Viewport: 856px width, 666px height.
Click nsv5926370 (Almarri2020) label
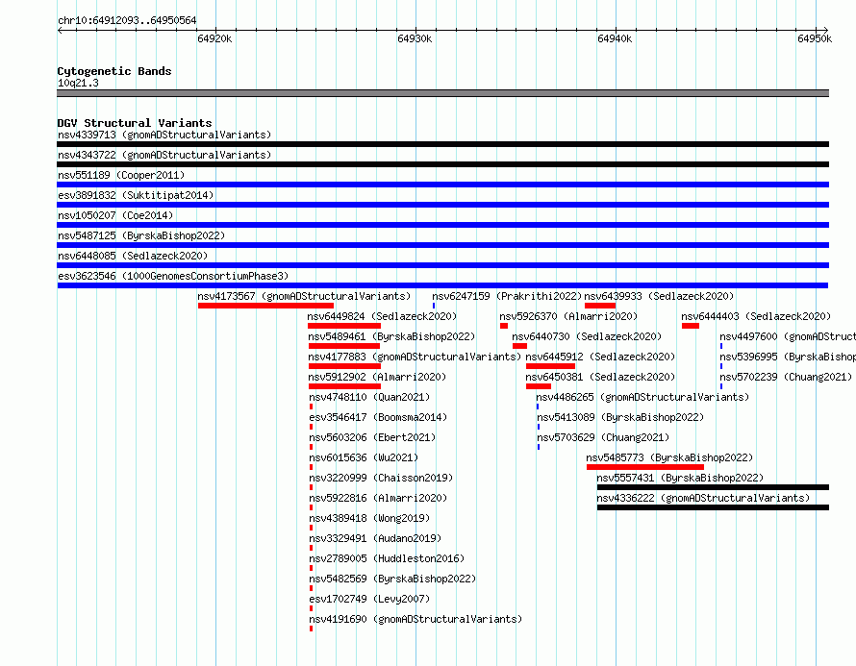(x=568, y=316)
